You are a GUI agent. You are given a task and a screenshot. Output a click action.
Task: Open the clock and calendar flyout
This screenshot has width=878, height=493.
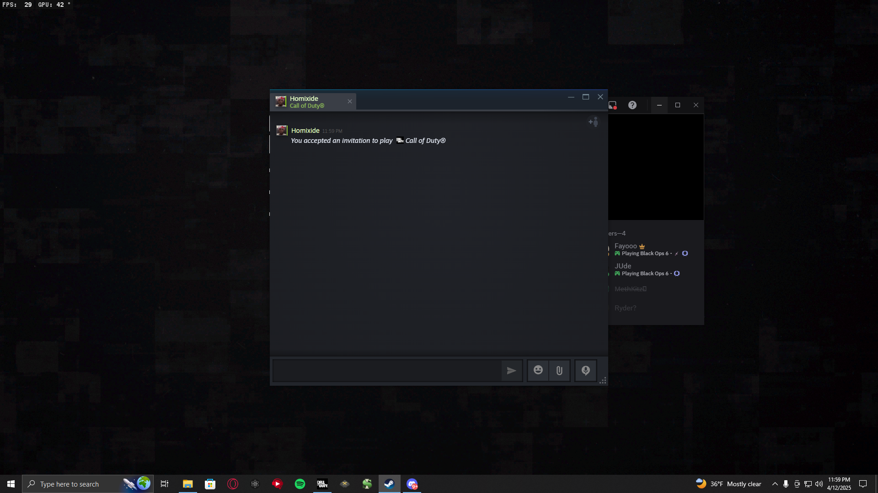coord(839,484)
